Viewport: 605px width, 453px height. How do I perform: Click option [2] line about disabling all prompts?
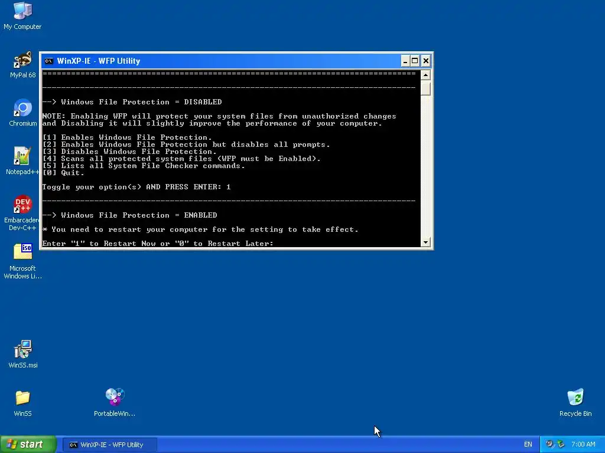coord(186,145)
